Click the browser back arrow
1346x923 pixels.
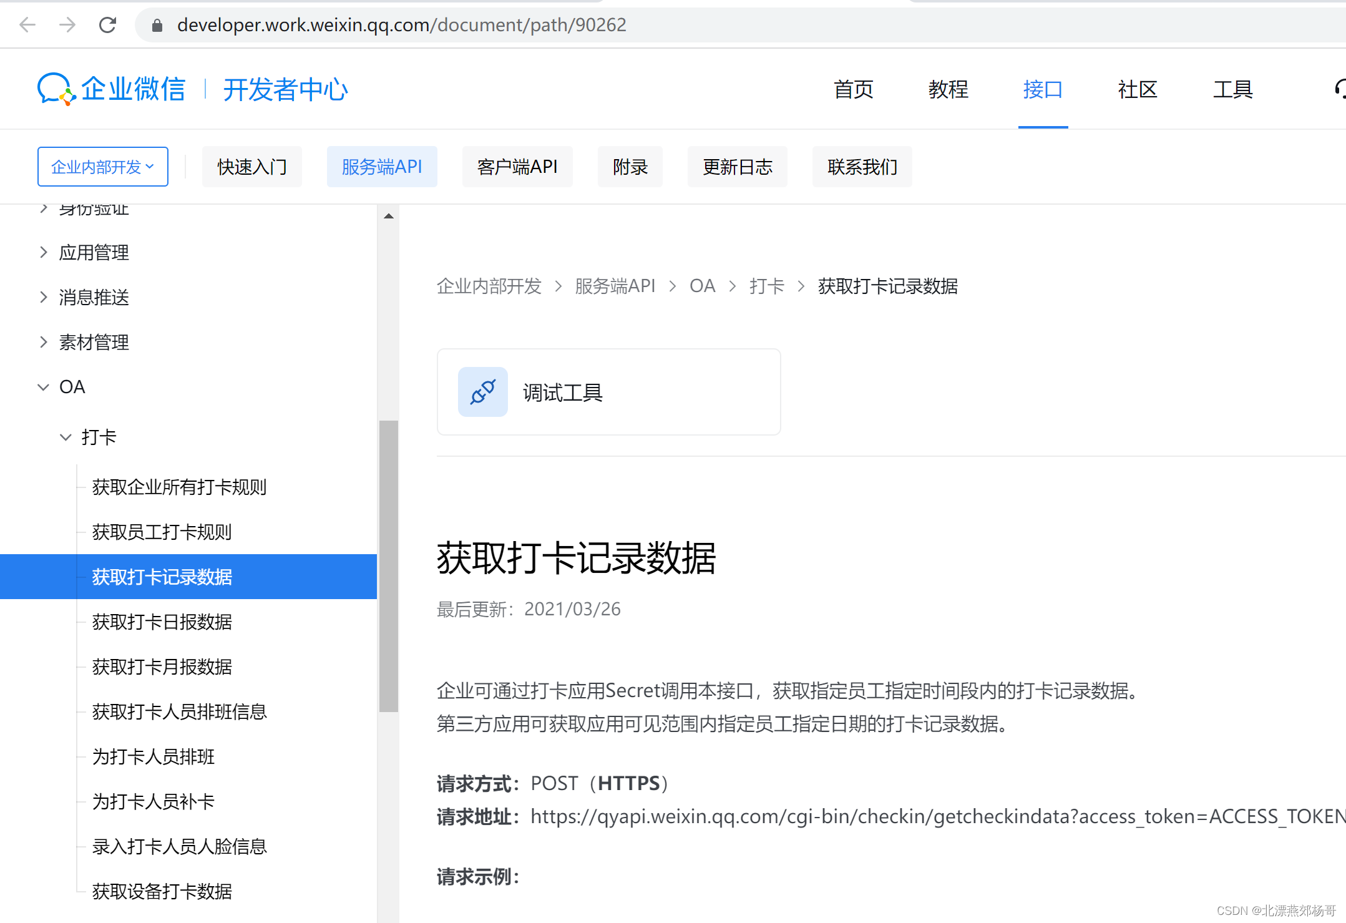point(27,25)
